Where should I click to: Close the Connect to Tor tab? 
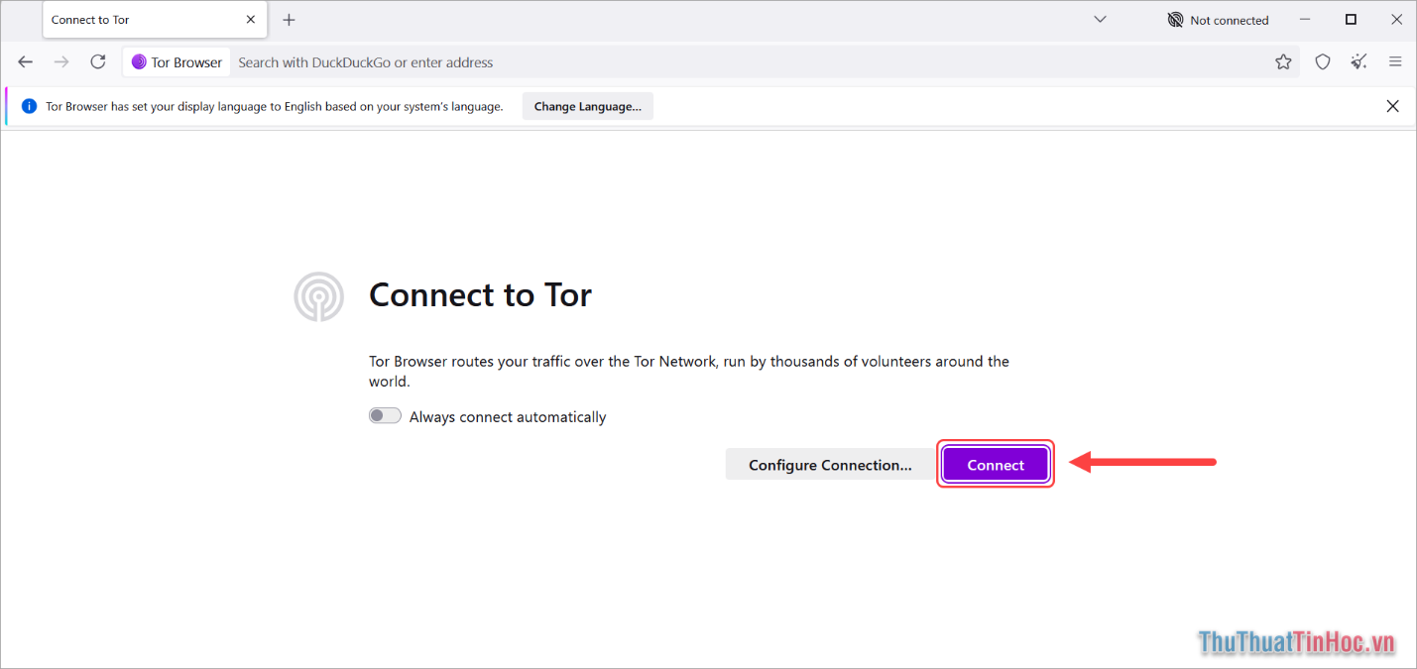pos(251,20)
